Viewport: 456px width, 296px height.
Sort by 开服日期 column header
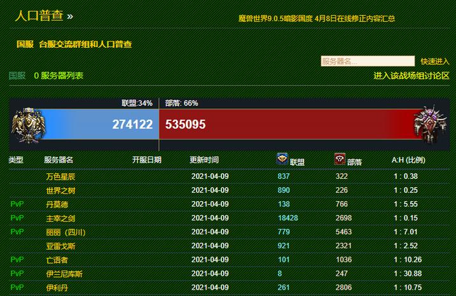point(146,160)
